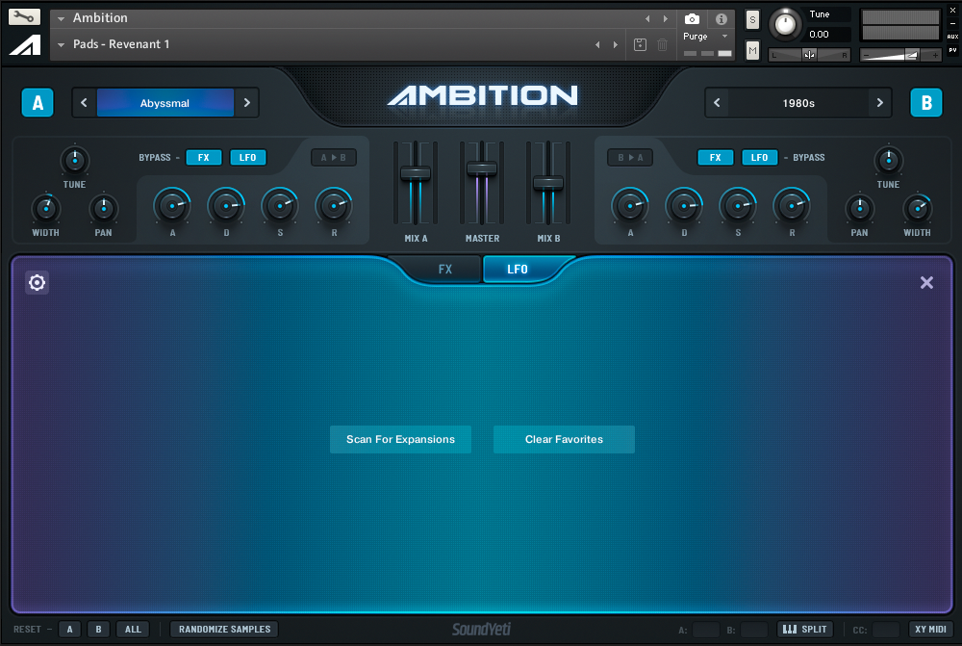Toggle layer A on/off button

pos(38,103)
